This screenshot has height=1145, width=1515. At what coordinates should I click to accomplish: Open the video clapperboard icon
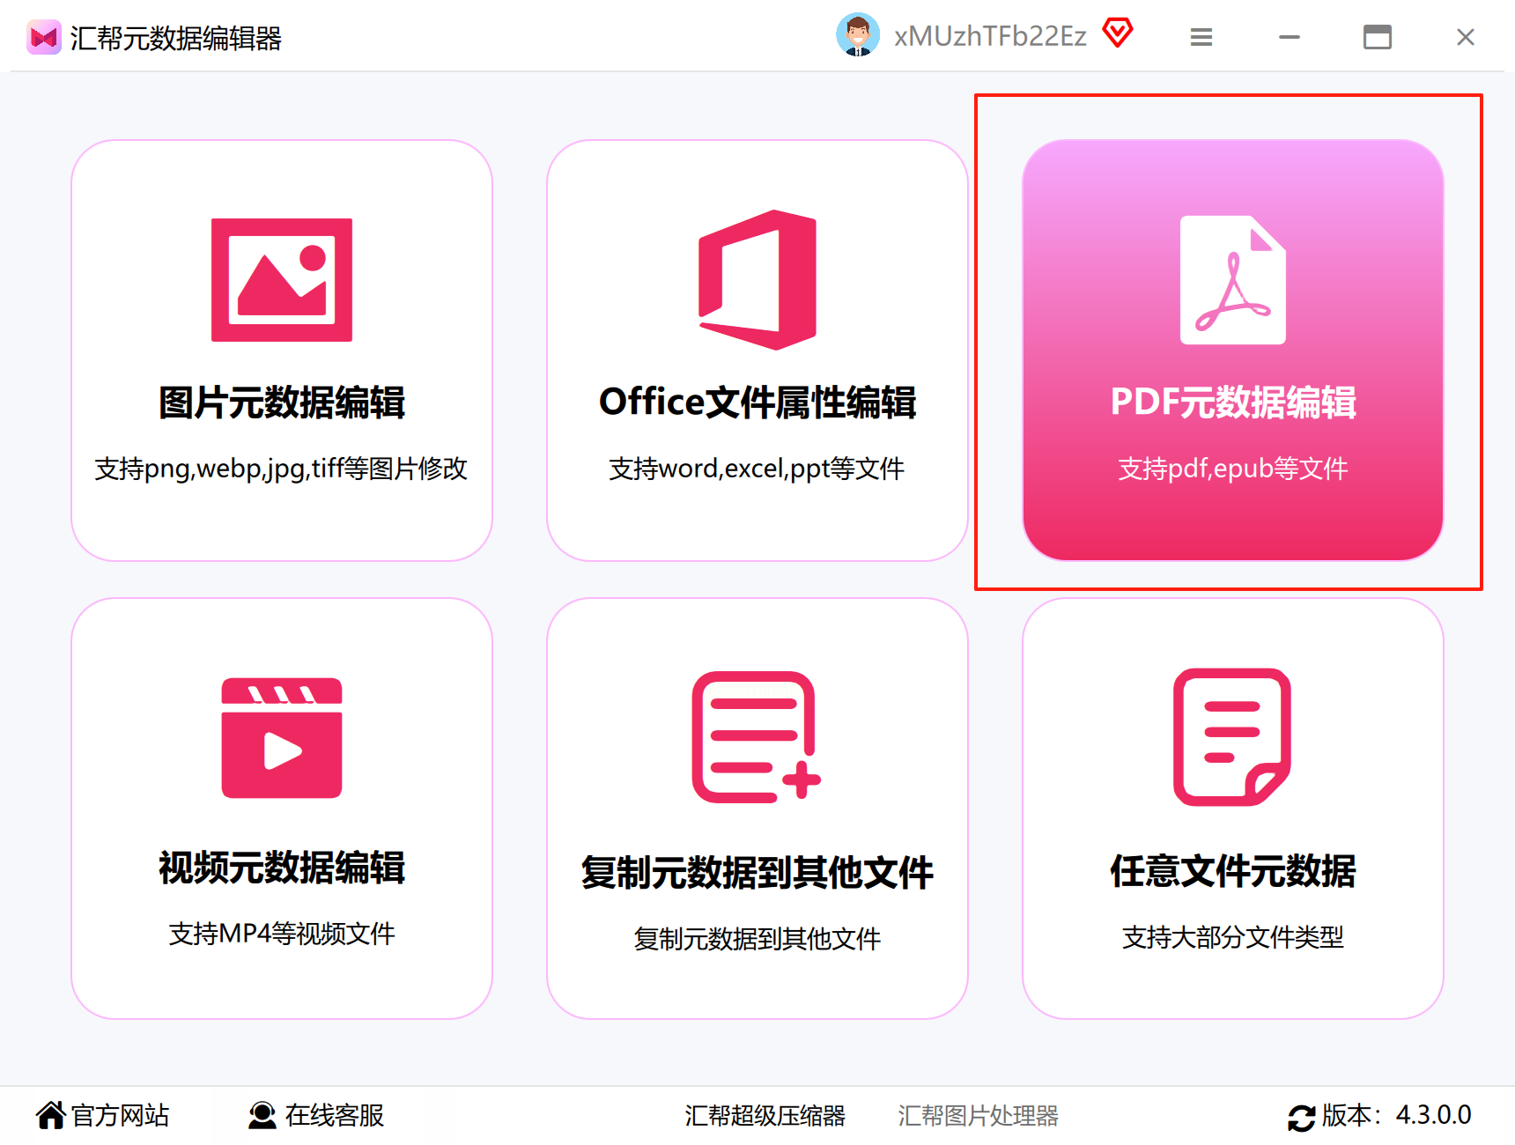click(x=282, y=738)
